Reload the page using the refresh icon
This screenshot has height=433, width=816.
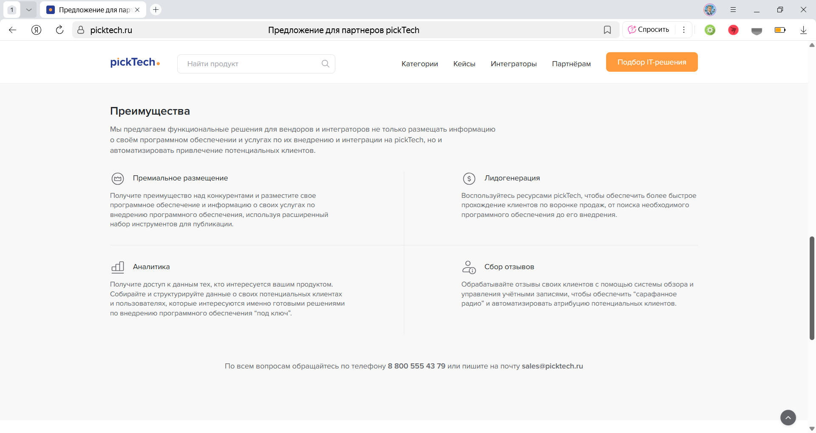pos(59,30)
